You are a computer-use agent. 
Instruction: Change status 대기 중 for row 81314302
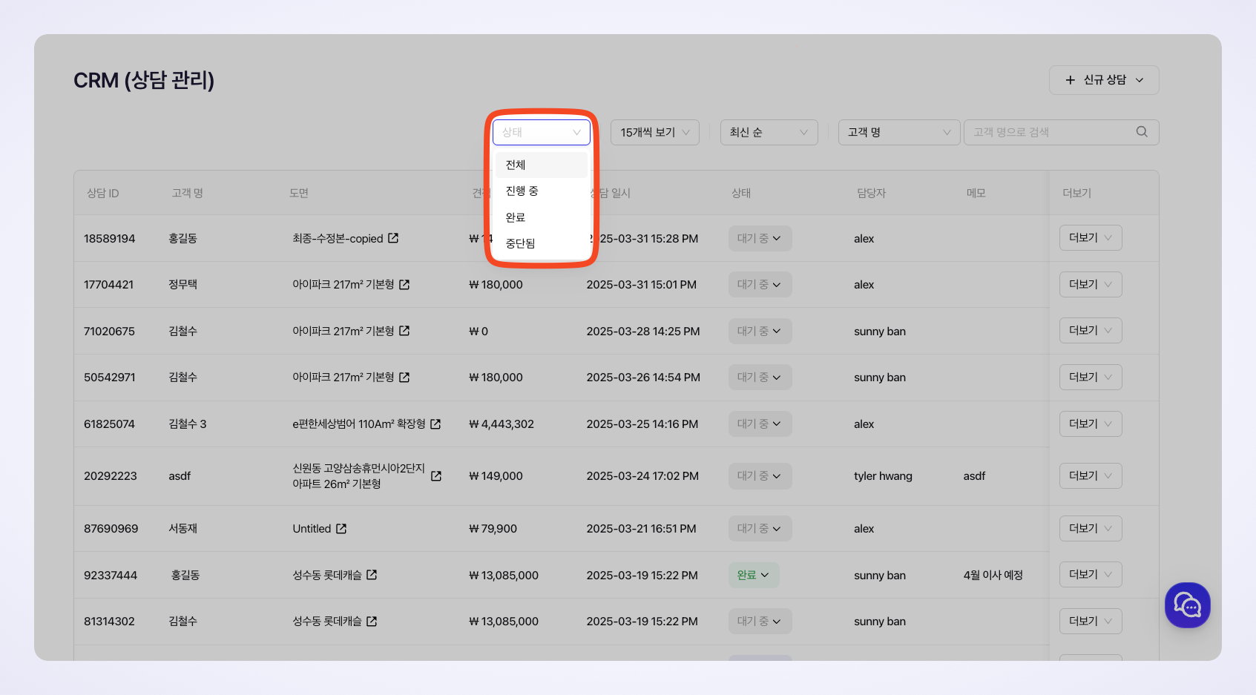click(760, 622)
